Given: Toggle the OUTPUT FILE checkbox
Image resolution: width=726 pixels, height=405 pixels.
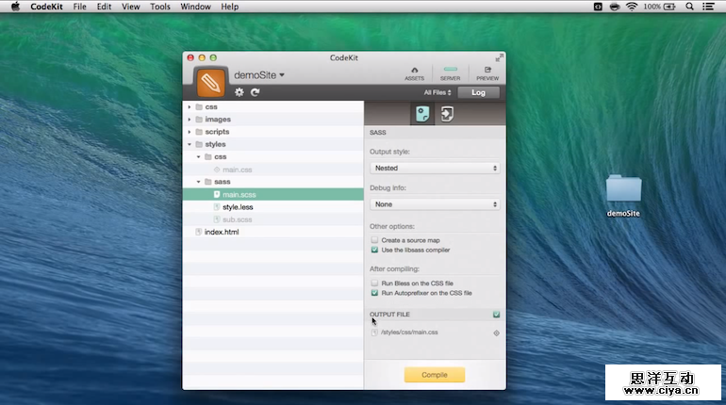Looking at the screenshot, I should pyautogui.click(x=496, y=315).
